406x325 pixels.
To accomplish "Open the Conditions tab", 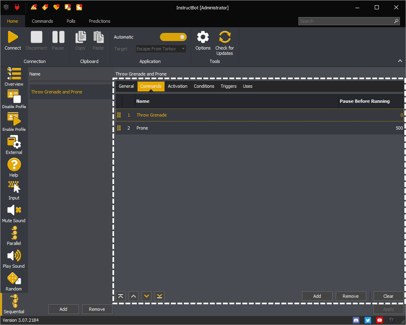I will 204,86.
